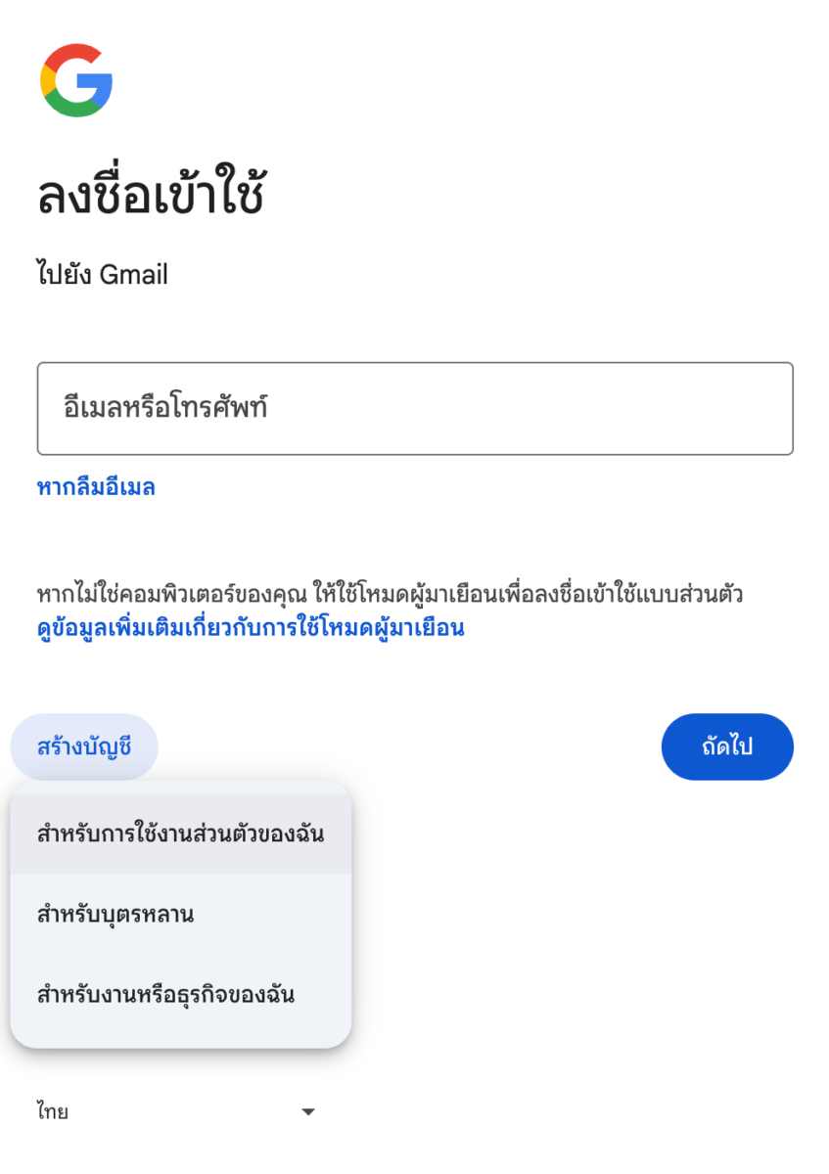
Task: Open ดูข้อมูลเพิ่มเติมเกี่ยวกับการใช้โหมดผู้มาเยือน link
Action: tap(251, 628)
